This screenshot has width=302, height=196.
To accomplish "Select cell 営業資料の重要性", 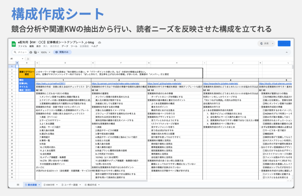I will point(100,93).
